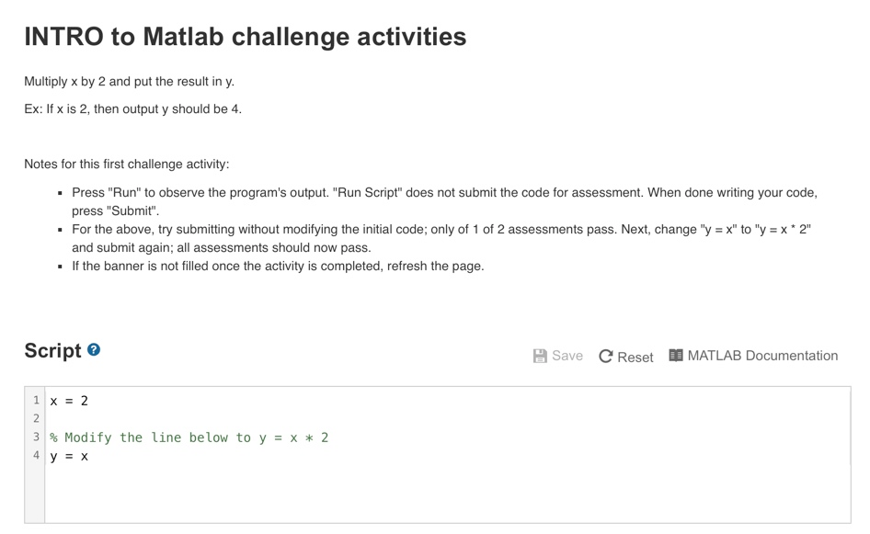
Task: Select line number 2 in the gutter
Action: [x=35, y=418]
